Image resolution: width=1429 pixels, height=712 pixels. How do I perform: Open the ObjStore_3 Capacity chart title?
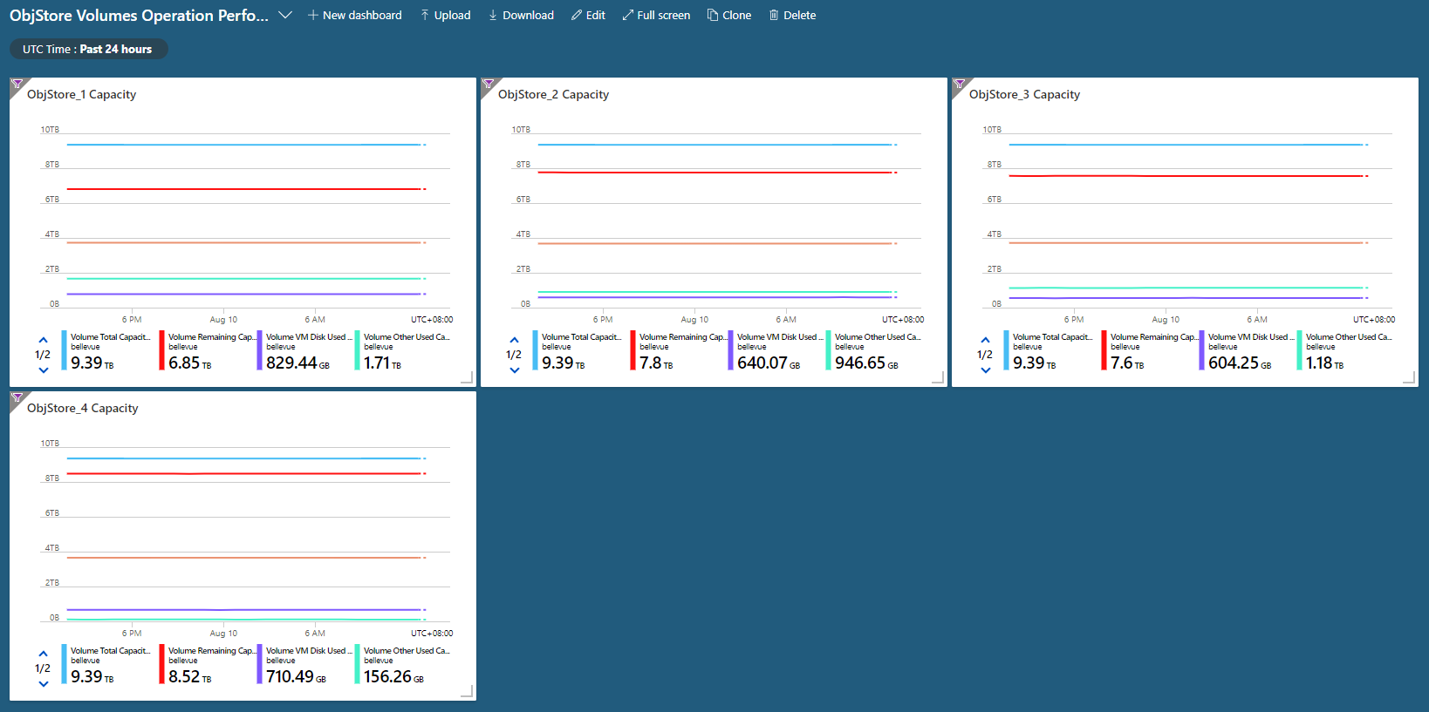pos(1024,94)
